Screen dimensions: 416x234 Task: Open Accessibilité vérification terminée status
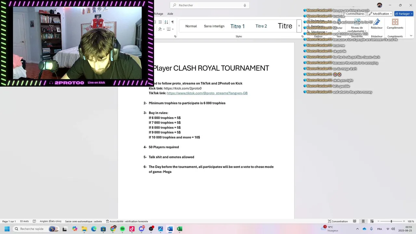[127, 221]
